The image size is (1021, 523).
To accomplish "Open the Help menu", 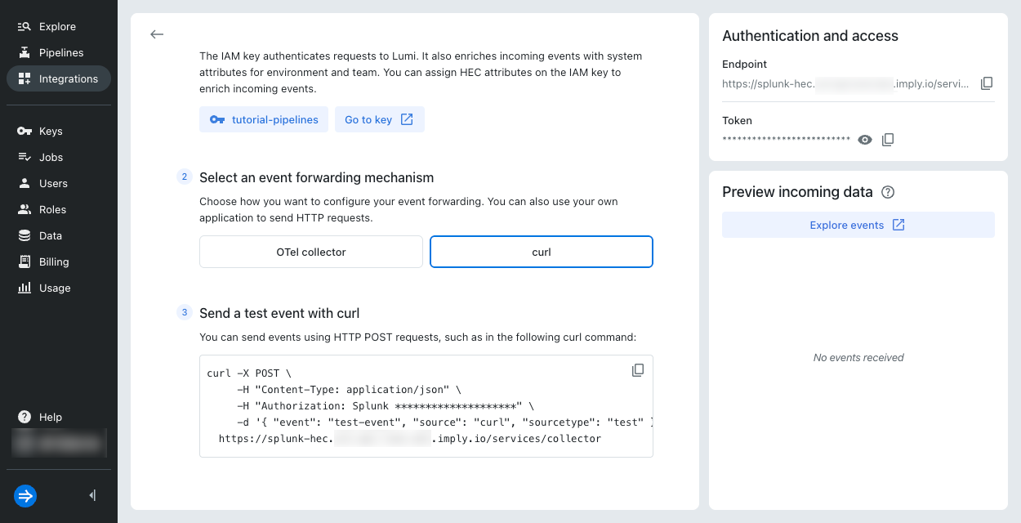I will pos(50,417).
